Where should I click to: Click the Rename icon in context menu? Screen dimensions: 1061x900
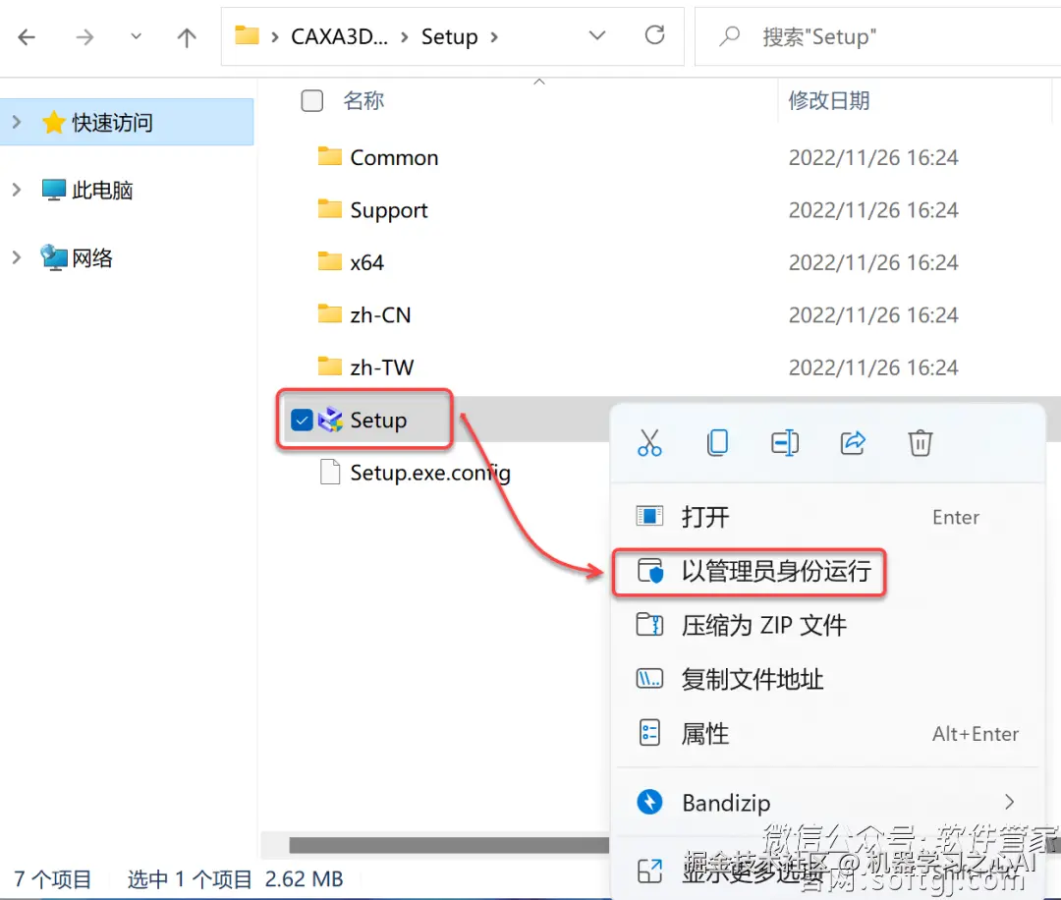(785, 443)
